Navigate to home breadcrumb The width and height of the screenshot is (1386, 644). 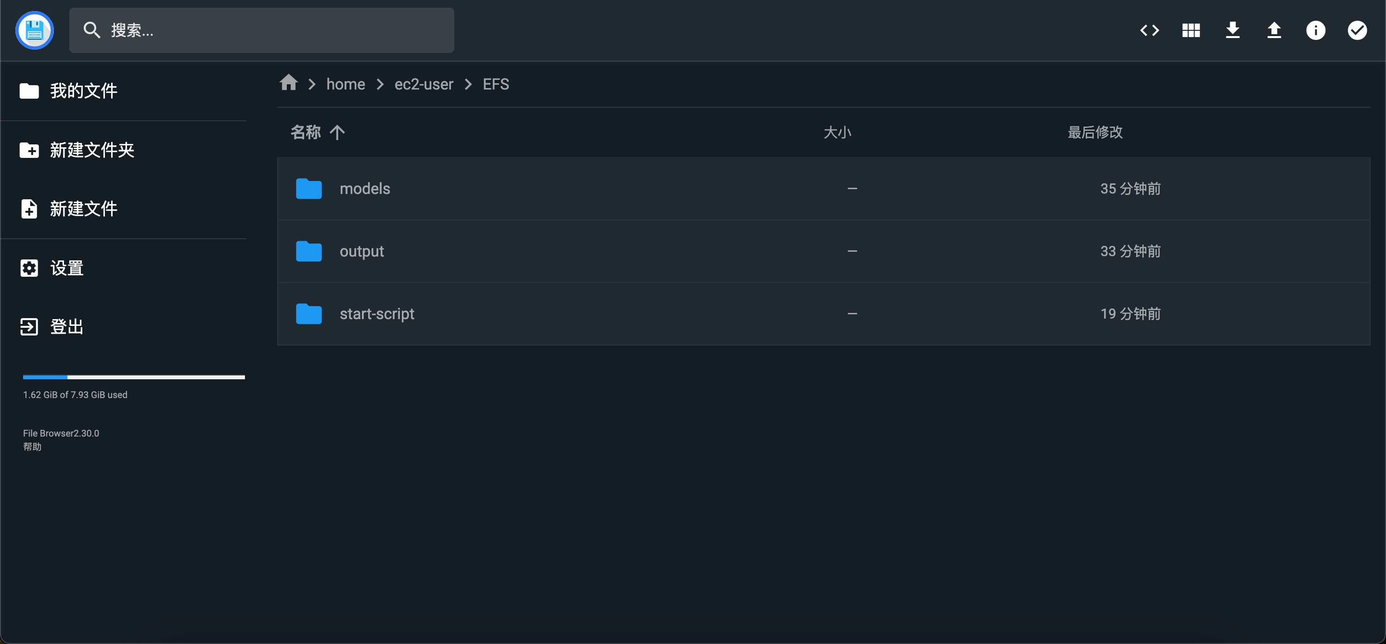[x=346, y=84]
